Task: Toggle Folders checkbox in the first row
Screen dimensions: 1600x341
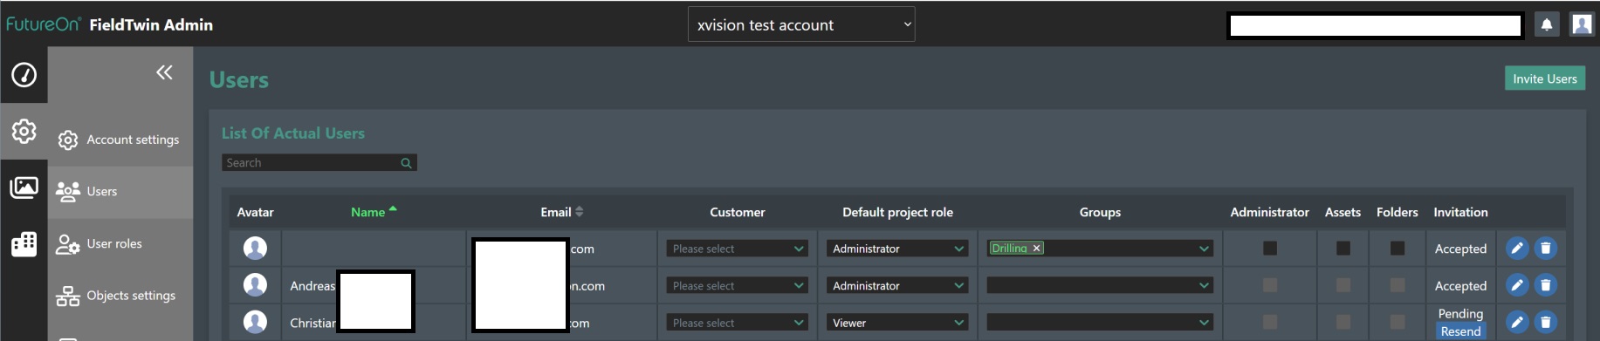Action: point(1397,249)
